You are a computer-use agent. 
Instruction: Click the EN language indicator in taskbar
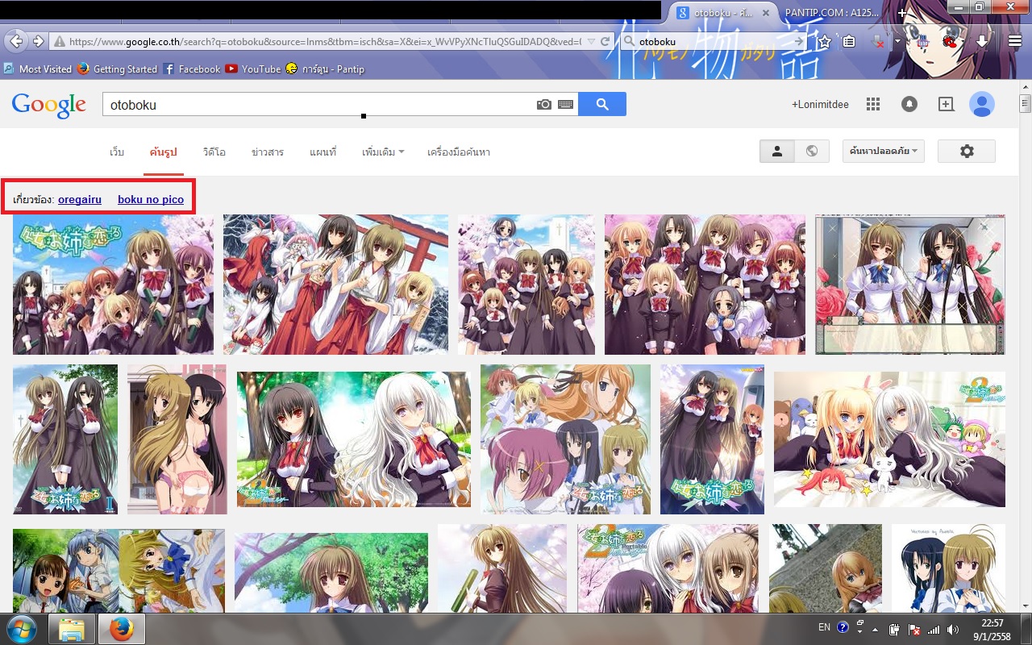point(824,626)
